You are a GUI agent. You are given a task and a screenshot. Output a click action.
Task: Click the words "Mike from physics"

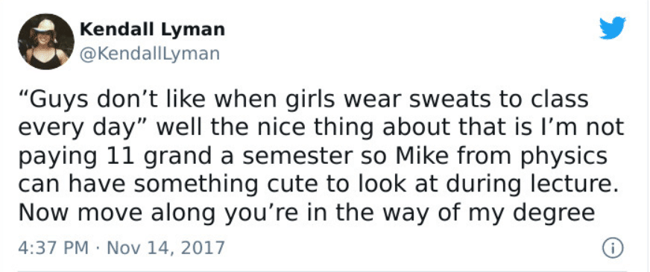point(502,156)
